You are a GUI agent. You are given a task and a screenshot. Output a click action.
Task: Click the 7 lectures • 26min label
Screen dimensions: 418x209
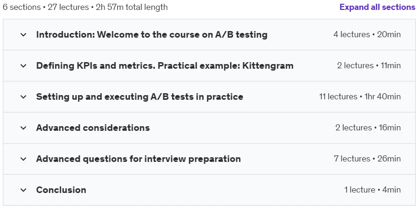(x=367, y=159)
